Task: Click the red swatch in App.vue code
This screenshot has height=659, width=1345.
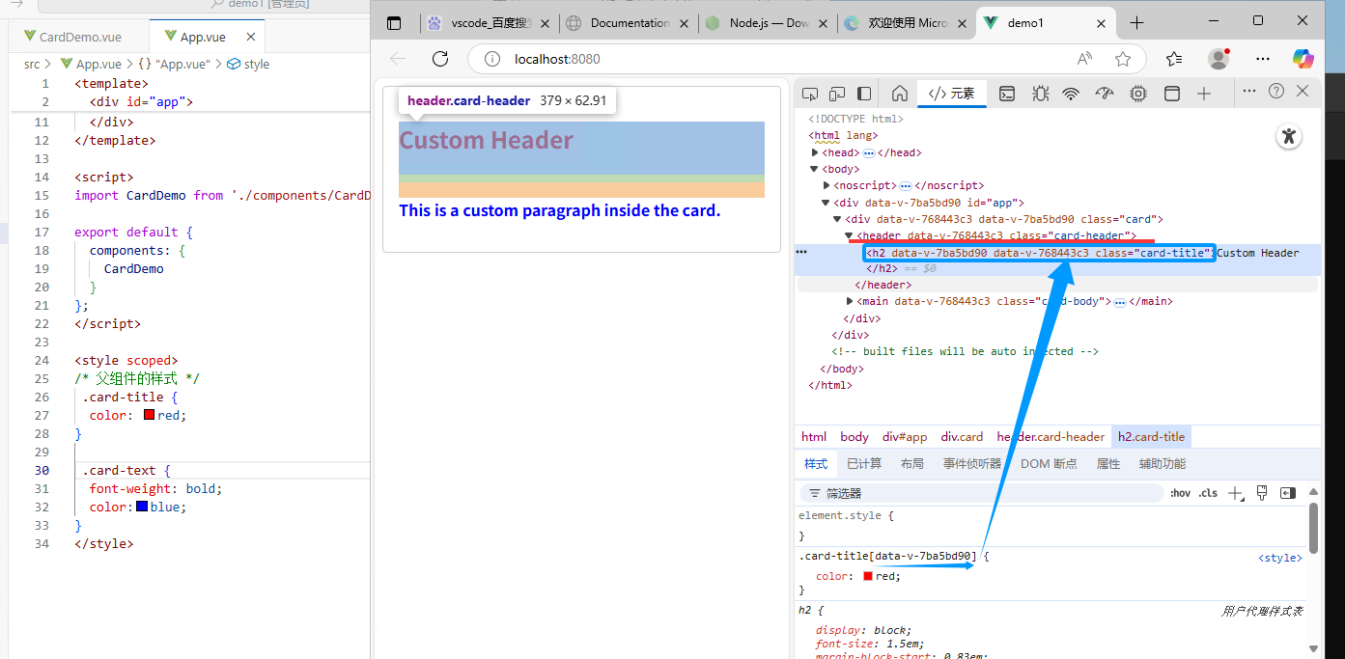Action: pyautogui.click(x=149, y=415)
